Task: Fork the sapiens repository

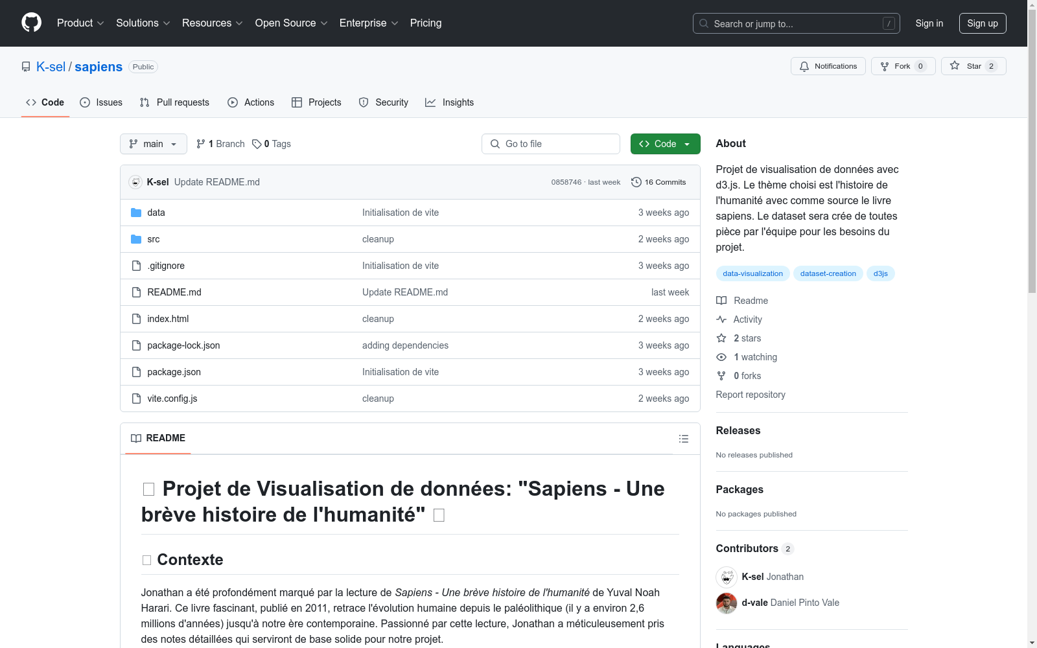Action: point(903,66)
